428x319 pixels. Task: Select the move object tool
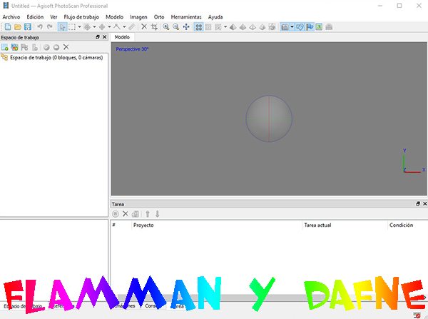(x=102, y=27)
